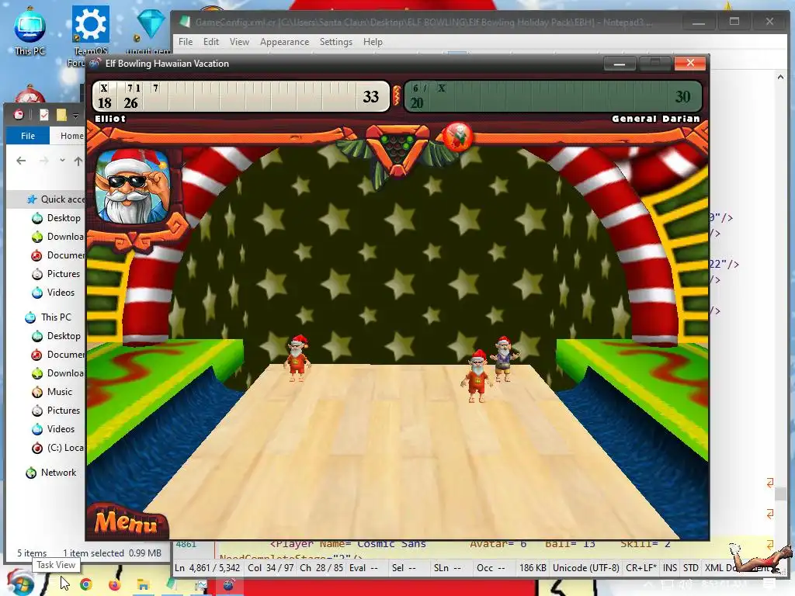Select Pictures under Quick access
Image resolution: width=795 pixels, height=596 pixels.
pyautogui.click(x=64, y=274)
